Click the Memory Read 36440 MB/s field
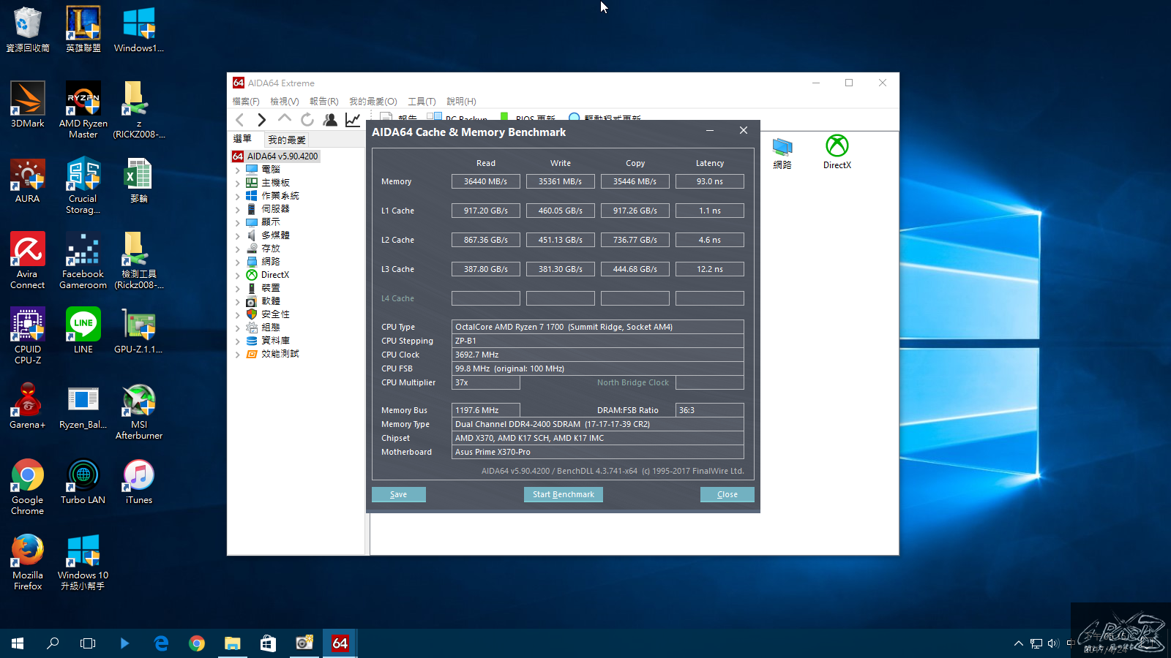 click(486, 181)
